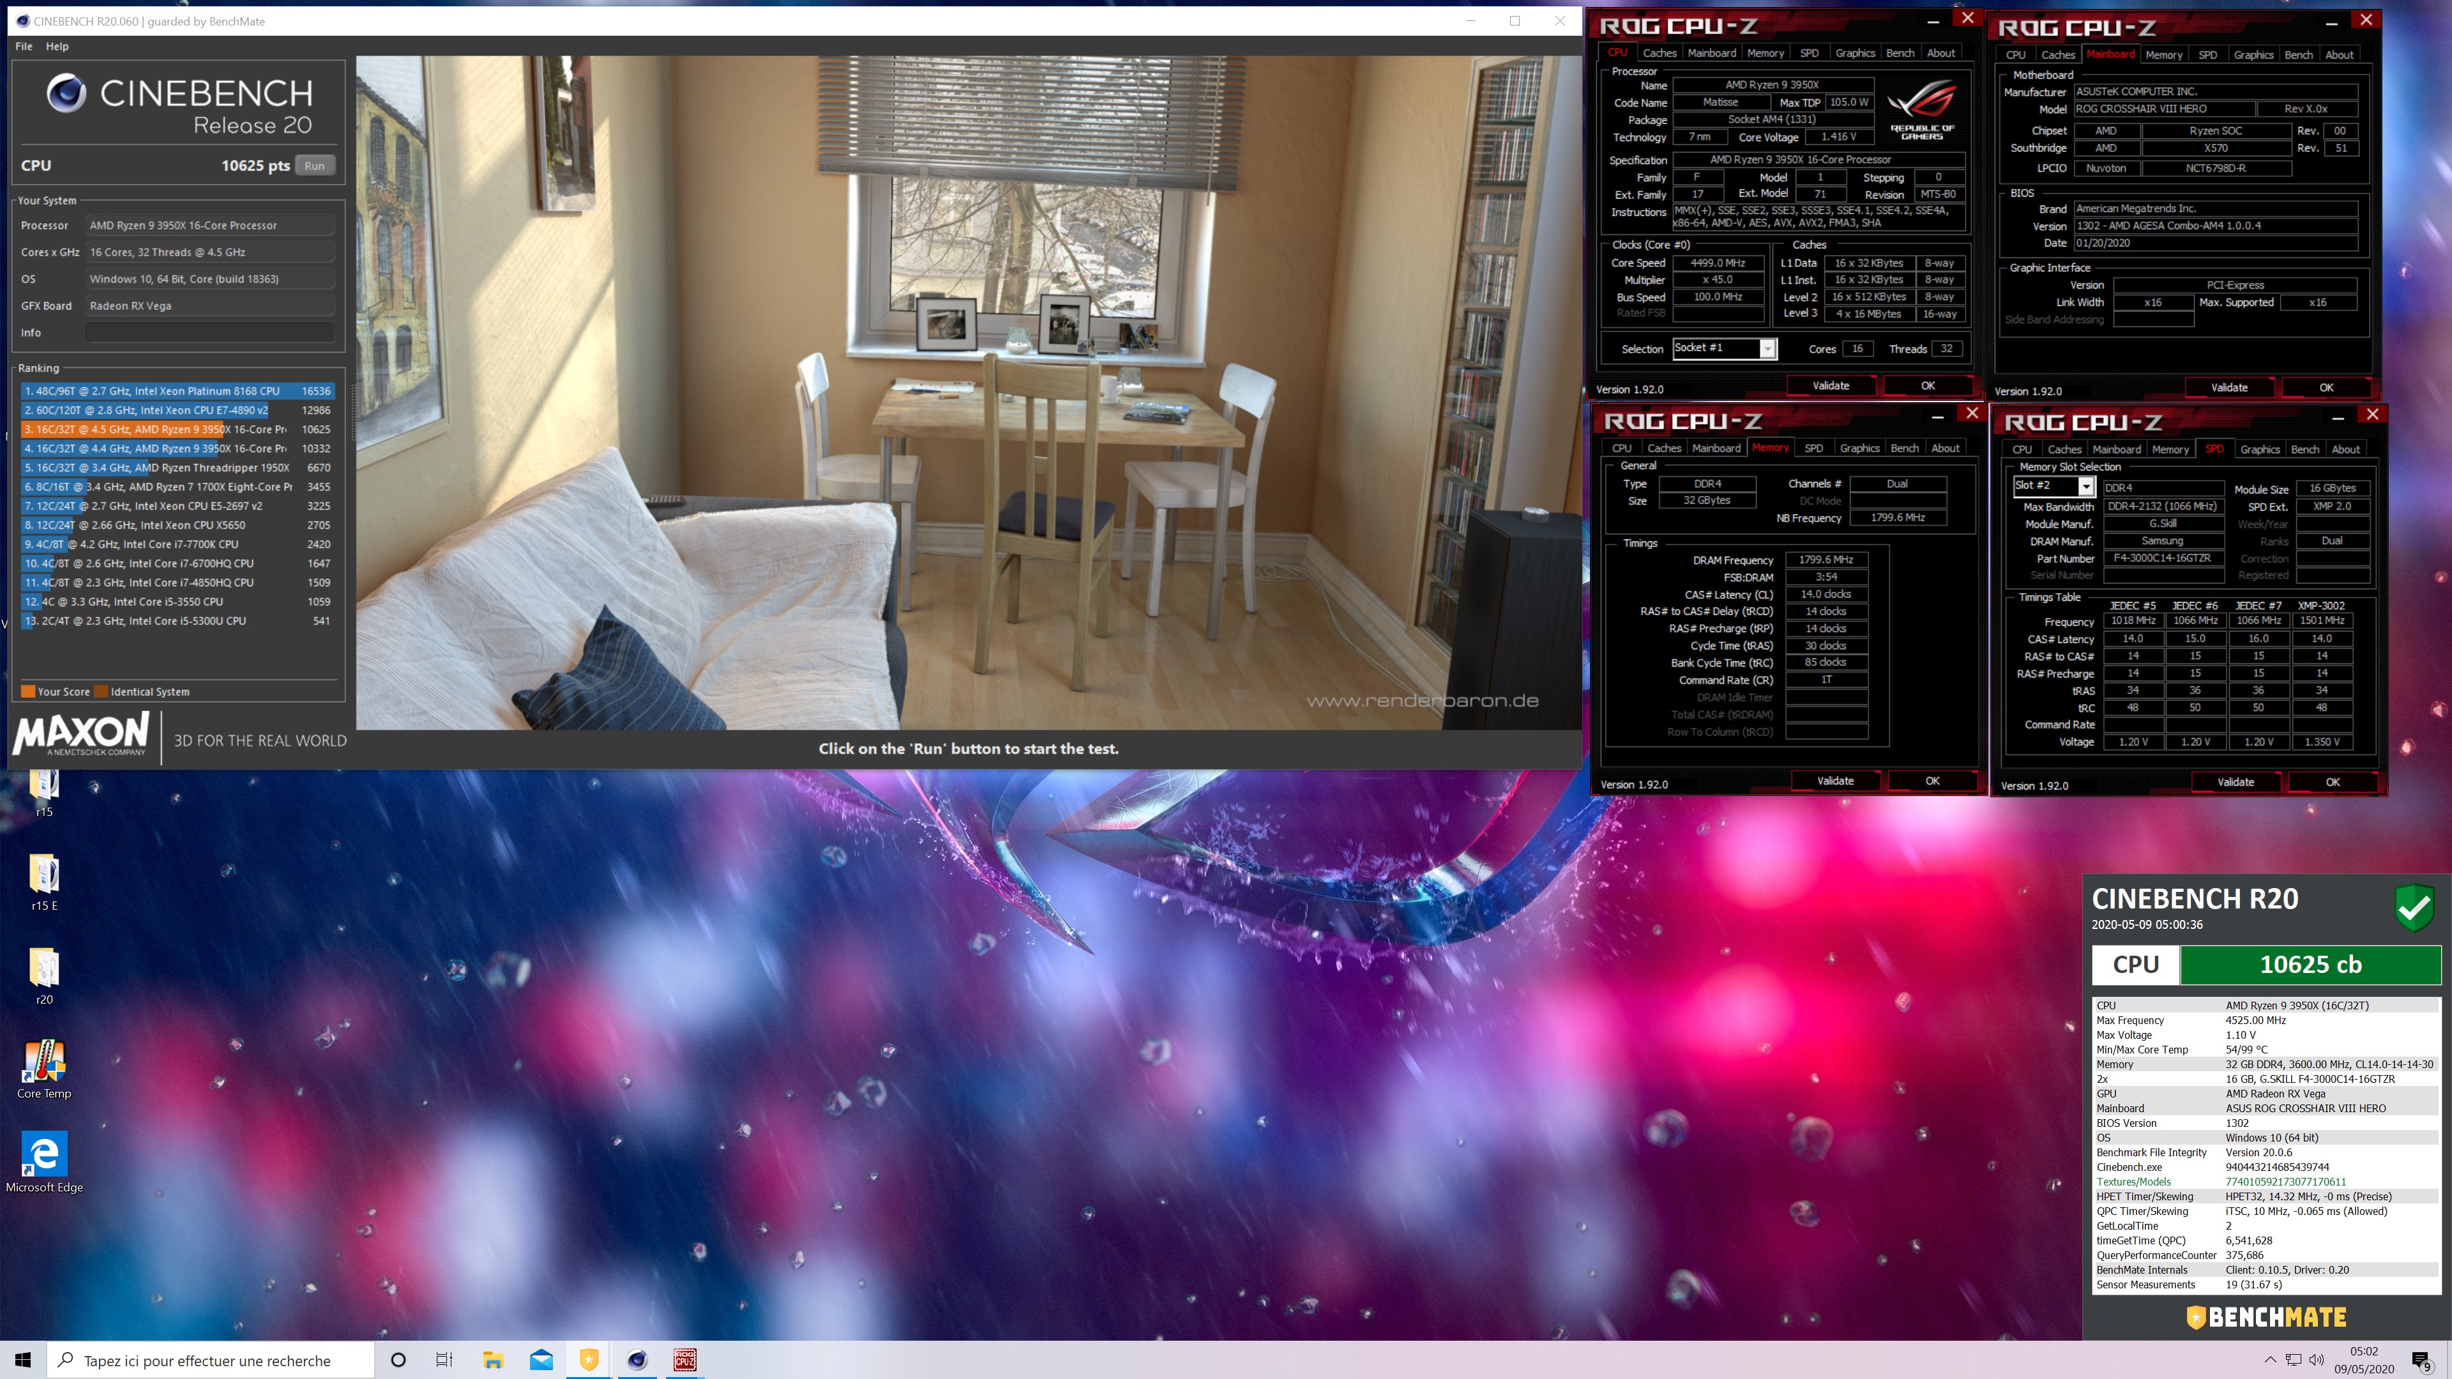This screenshot has width=2452, height=1379.
Task: Open the r15 E desktop folder
Action: tap(44, 883)
